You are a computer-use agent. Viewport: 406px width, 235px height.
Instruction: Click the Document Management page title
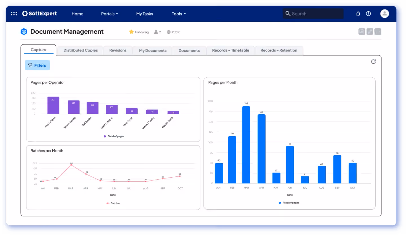click(x=67, y=32)
